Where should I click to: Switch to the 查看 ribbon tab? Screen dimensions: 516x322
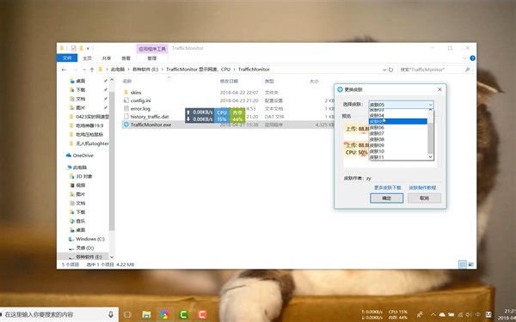point(126,58)
